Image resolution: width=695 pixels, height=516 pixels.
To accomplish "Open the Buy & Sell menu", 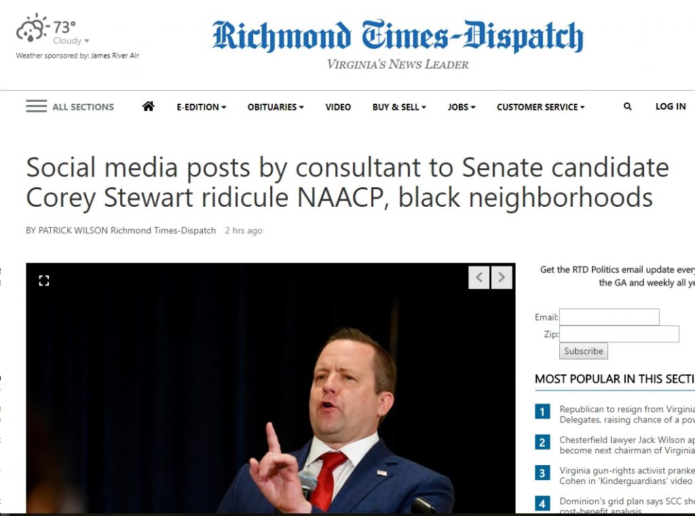I will coord(399,107).
